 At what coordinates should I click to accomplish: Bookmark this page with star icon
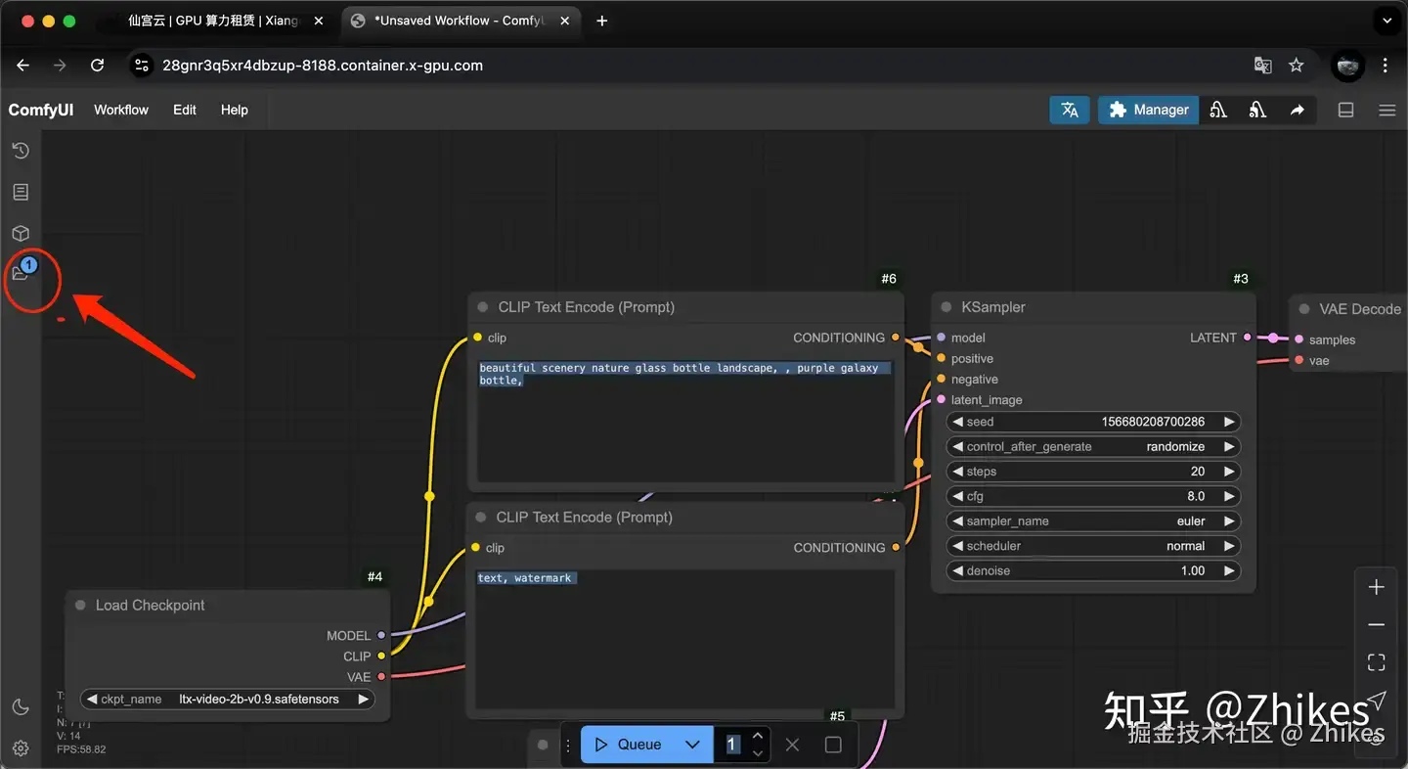(x=1297, y=66)
